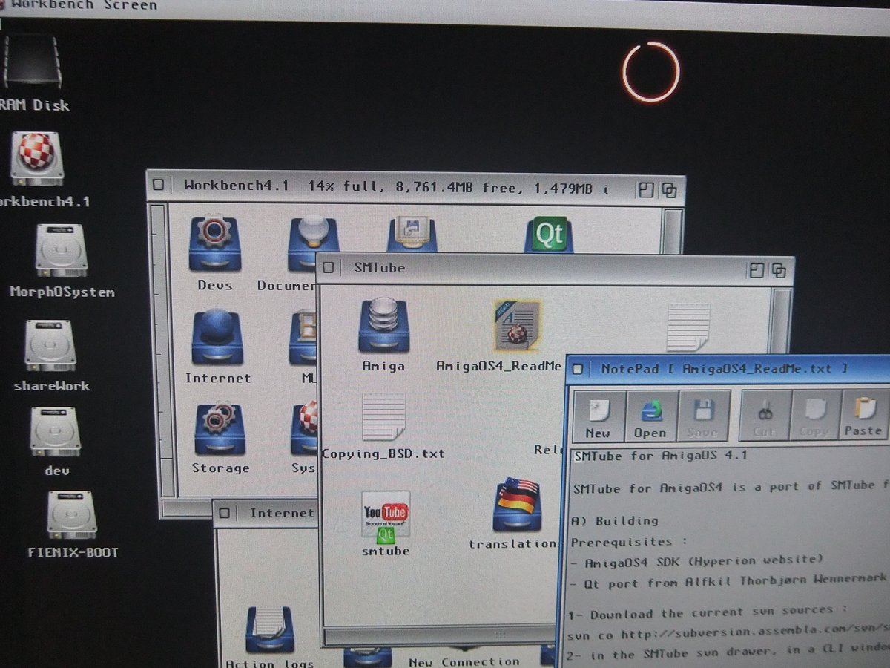Screen dimensions: 890x668
Task: Close the SMTube drawer window
Action: [328, 268]
